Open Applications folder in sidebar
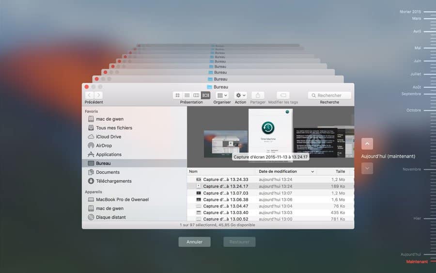The height and width of the screenshot is (273, 436). (x=109, y=154)
